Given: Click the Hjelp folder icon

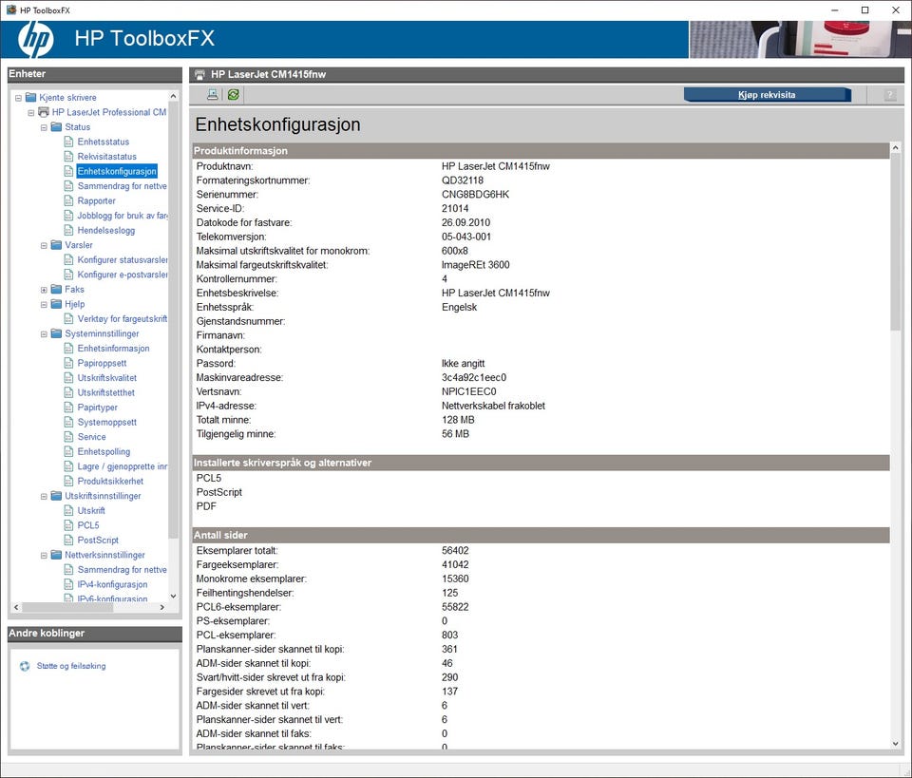Looking at the screenshot, I should tap(56, 304).
